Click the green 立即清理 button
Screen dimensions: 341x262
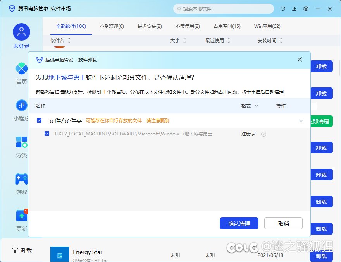(x=322, y=121)
